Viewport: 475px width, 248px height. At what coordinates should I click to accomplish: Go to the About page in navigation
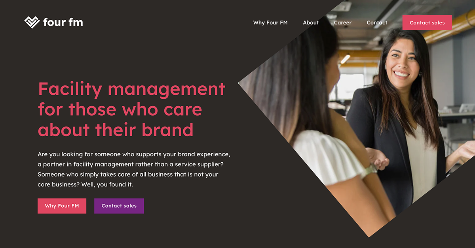(x=311, y=23)
